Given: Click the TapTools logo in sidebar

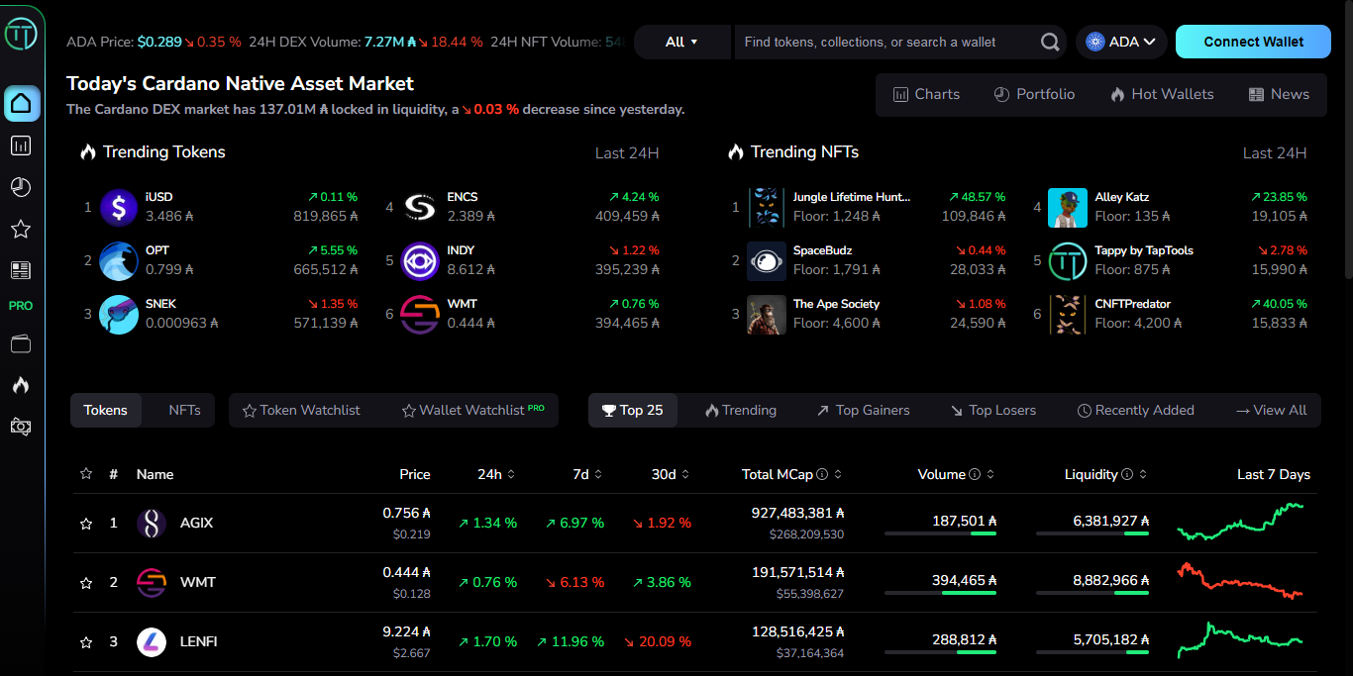Looking at the screenshot, I should (21, 34).
